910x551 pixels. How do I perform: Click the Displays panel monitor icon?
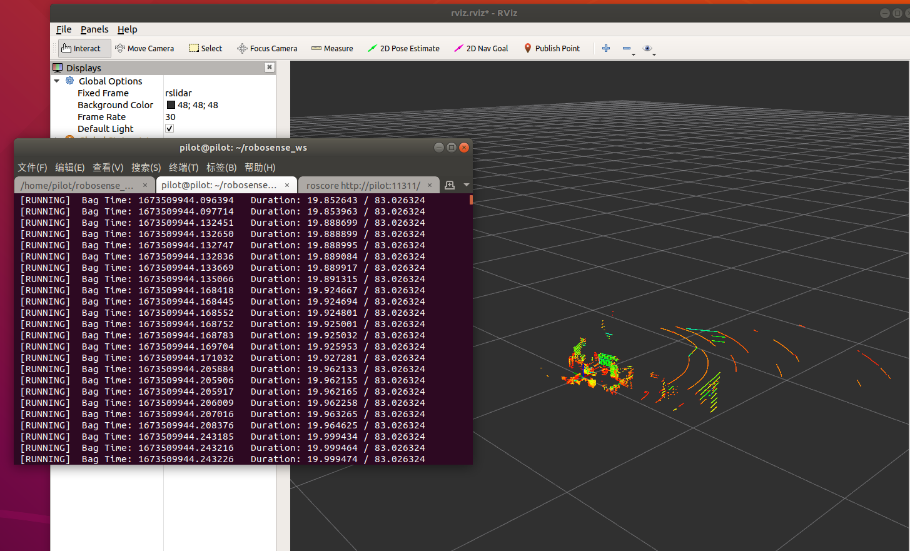58,68
